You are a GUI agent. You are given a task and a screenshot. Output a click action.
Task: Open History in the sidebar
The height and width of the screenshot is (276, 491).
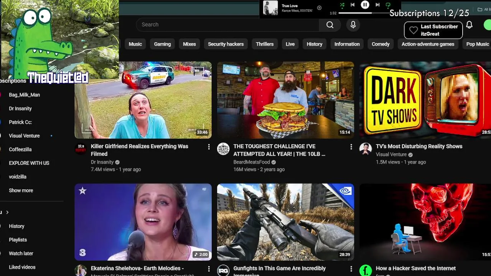pyautogui.click(x=16, y=226)
